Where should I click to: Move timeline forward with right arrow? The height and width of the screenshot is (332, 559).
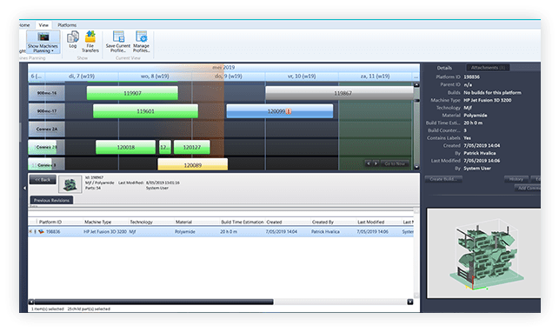376,163
